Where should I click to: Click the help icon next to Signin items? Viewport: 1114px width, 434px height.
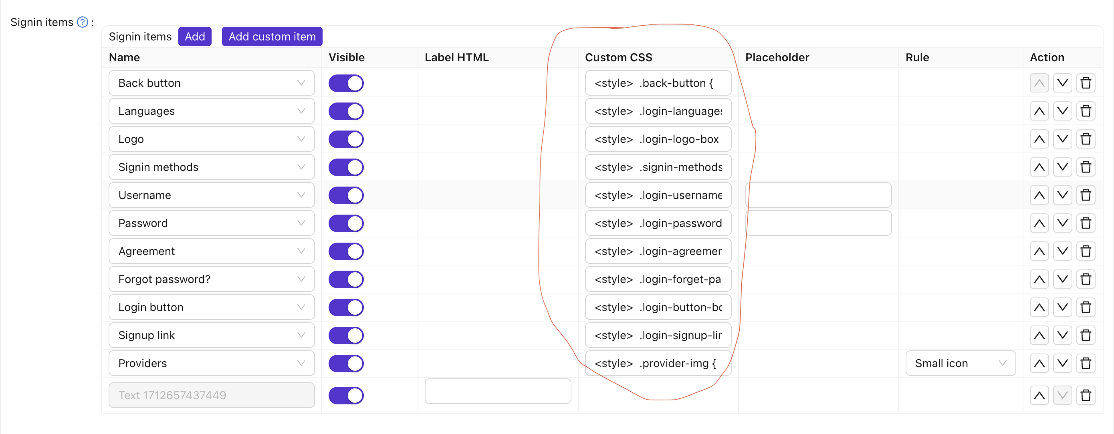pyautogui.click(x=82, y=22)
